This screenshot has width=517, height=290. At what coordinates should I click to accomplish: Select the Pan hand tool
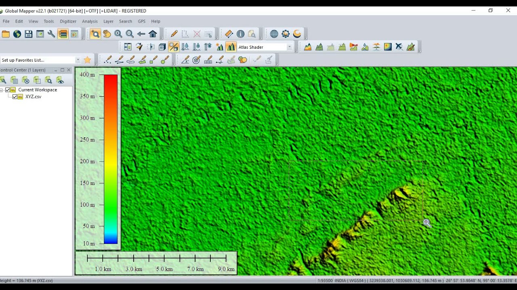click(x=107, y=34)
